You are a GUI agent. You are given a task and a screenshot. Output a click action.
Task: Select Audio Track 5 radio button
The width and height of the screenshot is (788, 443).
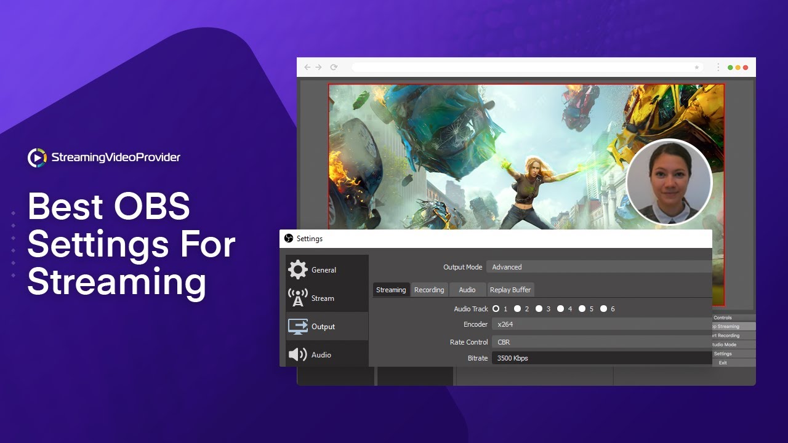(x=582, y=309)
